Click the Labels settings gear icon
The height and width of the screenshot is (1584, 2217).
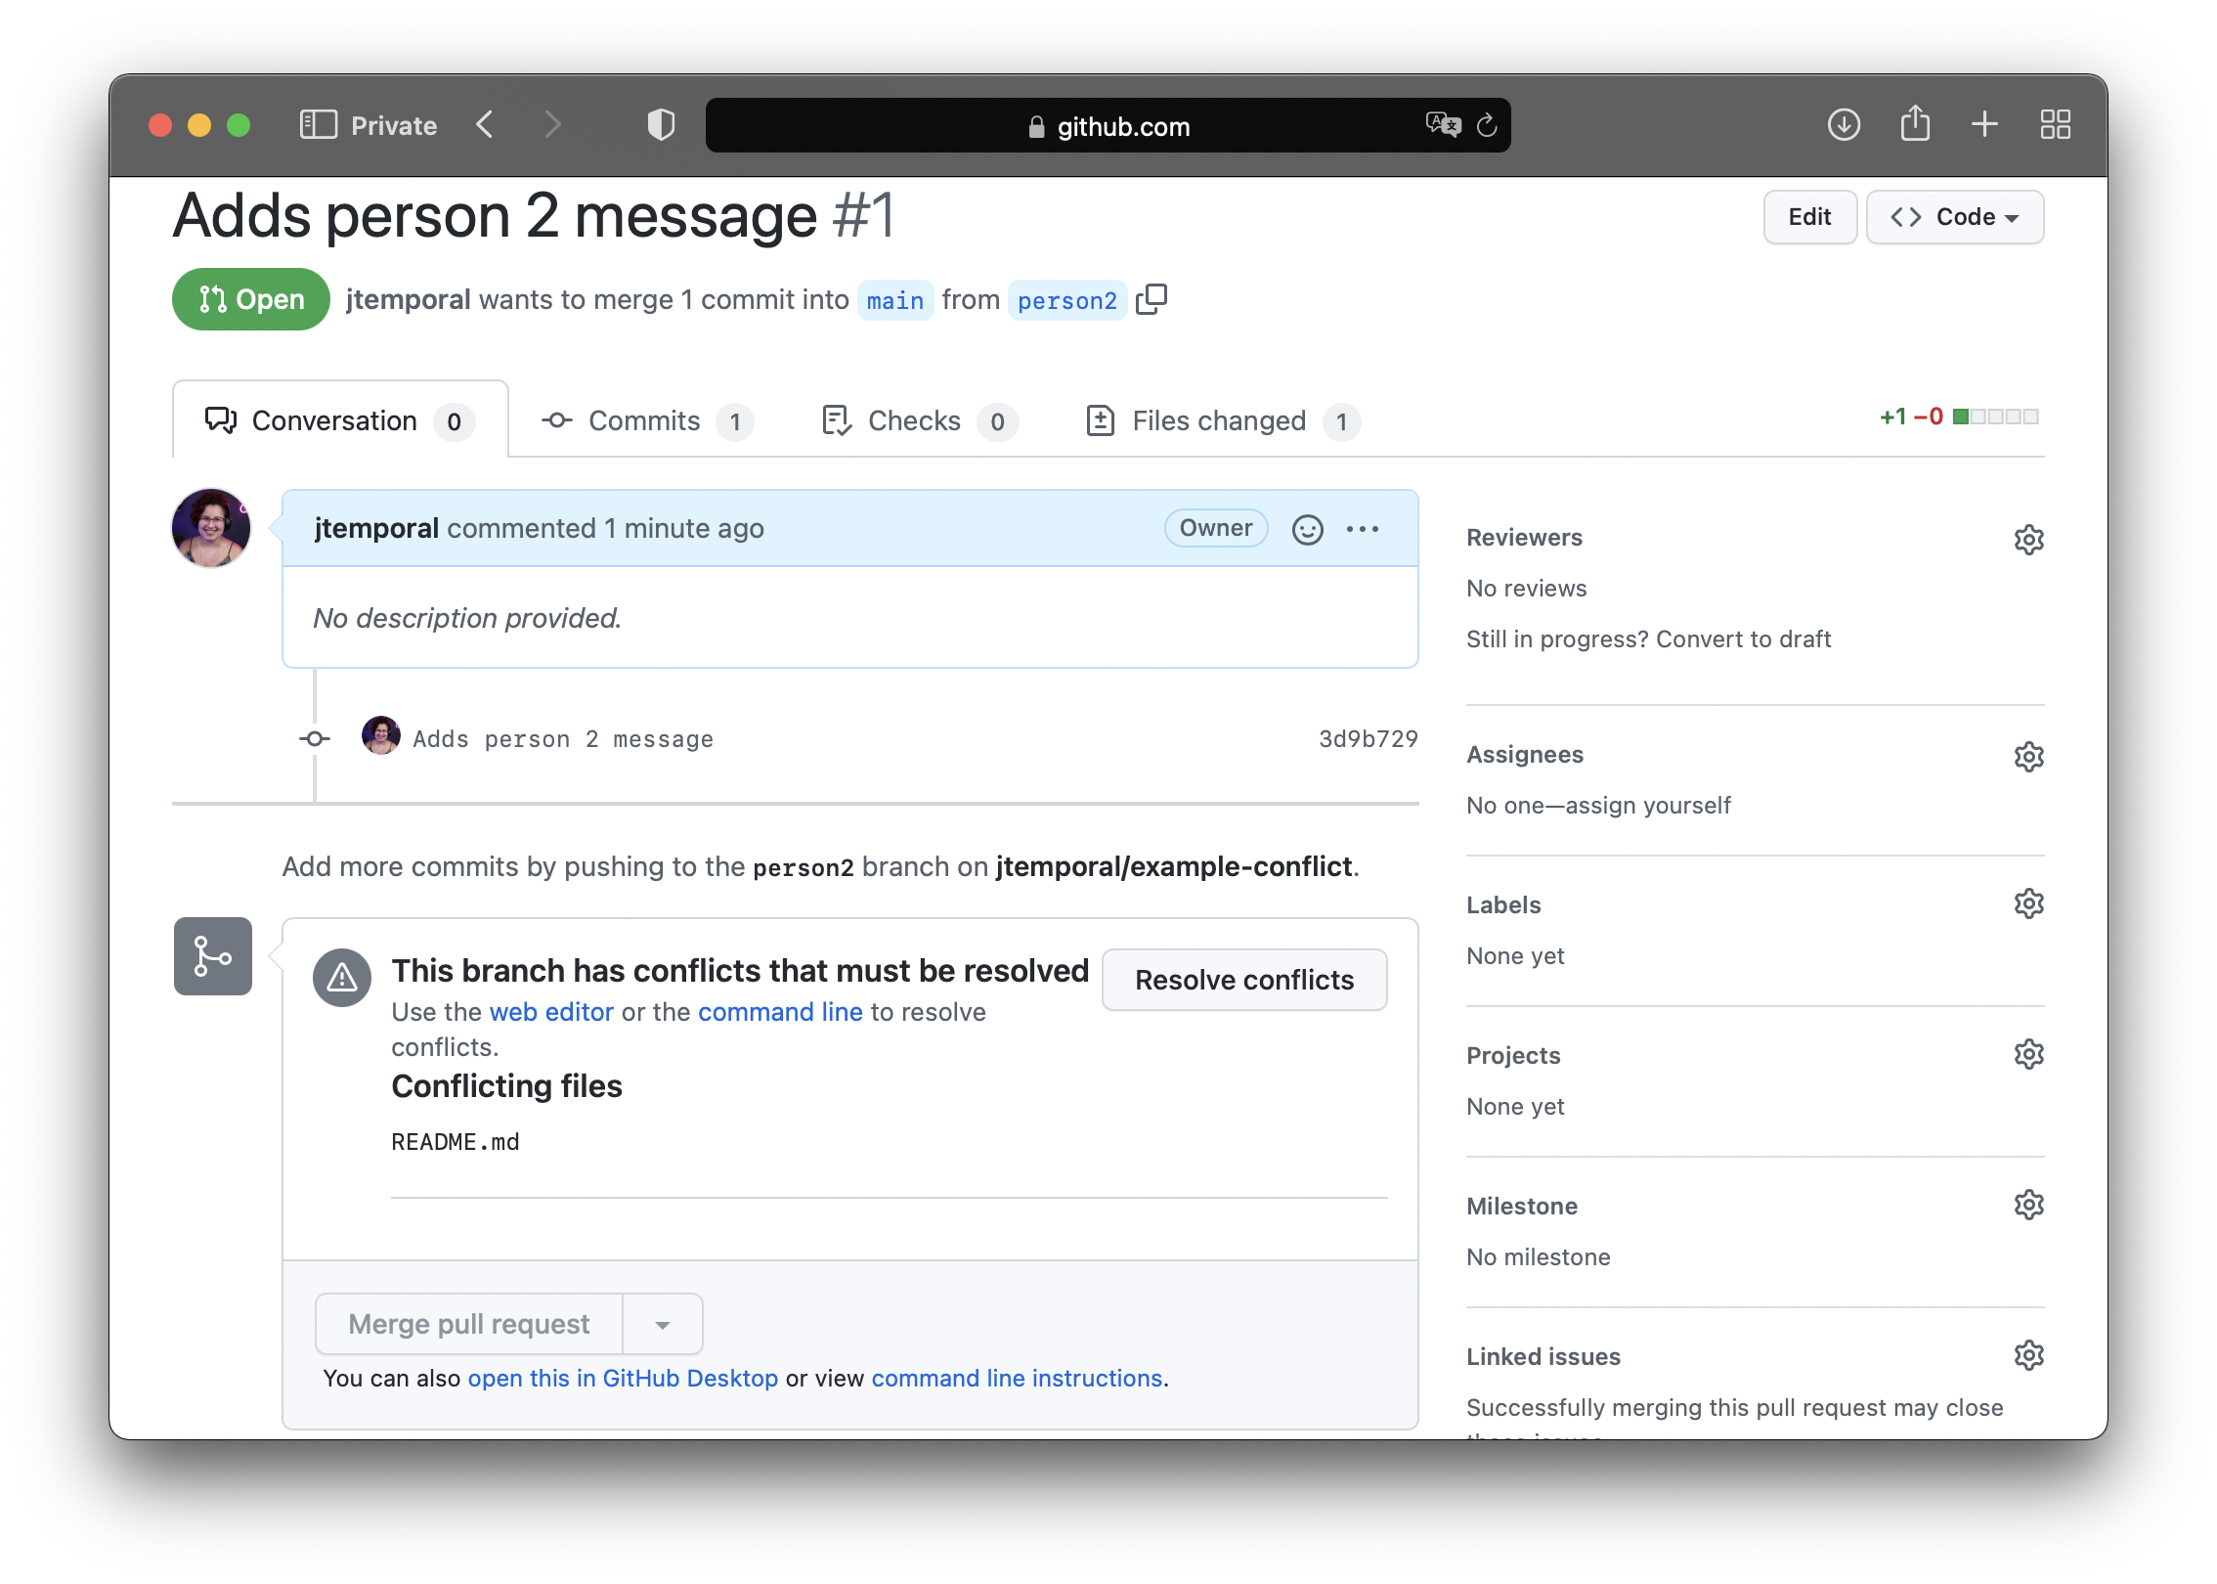click(x=2026, y=905)
